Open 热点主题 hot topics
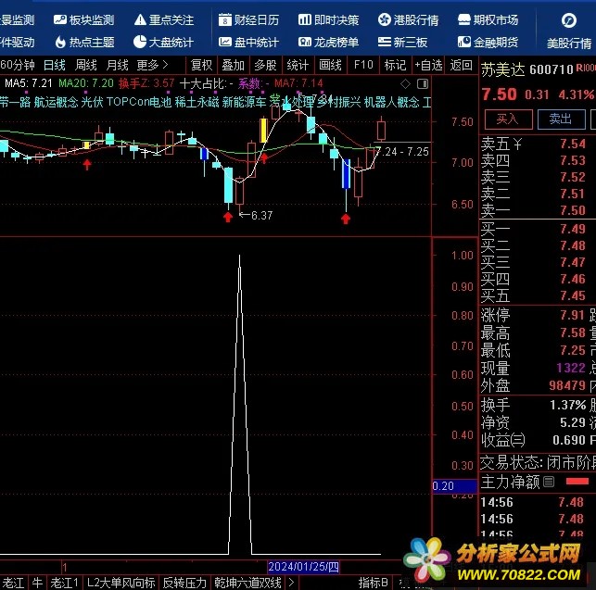596x590 pixels. [84, 42]
